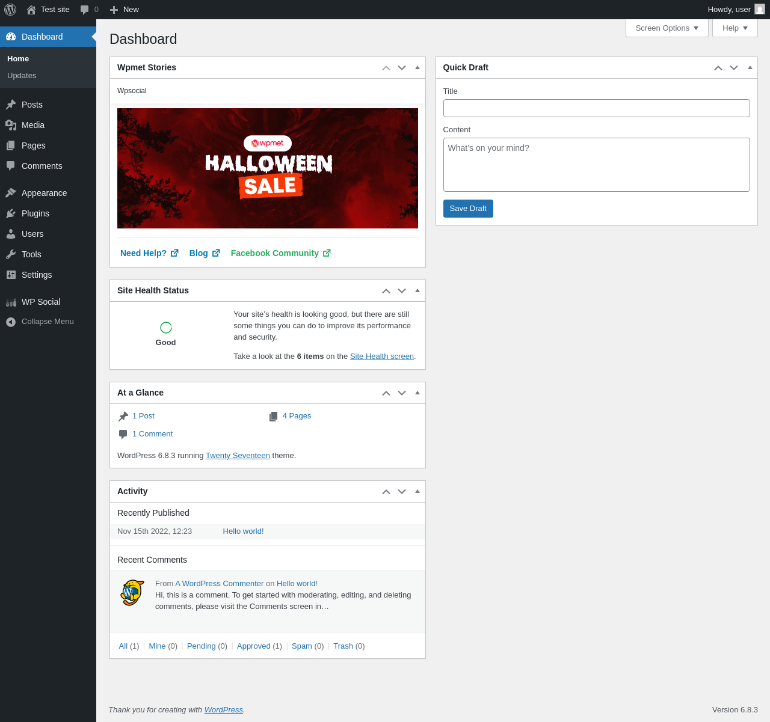Screen dimensions: 770x722
Task: Click the Site Health Good status circle
Action: coord(166,328)
